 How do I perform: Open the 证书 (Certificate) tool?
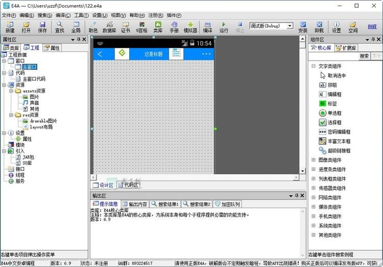[126, 27]
